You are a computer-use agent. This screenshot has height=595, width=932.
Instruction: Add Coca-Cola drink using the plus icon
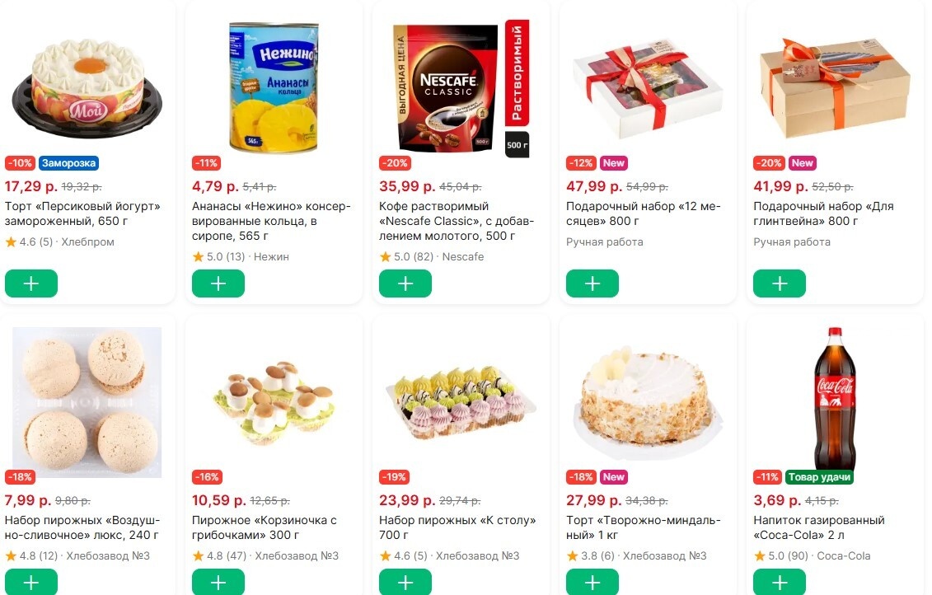[x=780, y=582]
